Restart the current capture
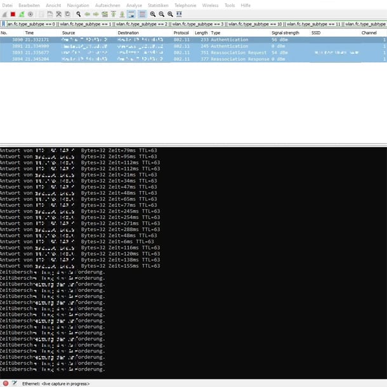Image resolution: width=387 pixels, height=387 pixels. 21,14
